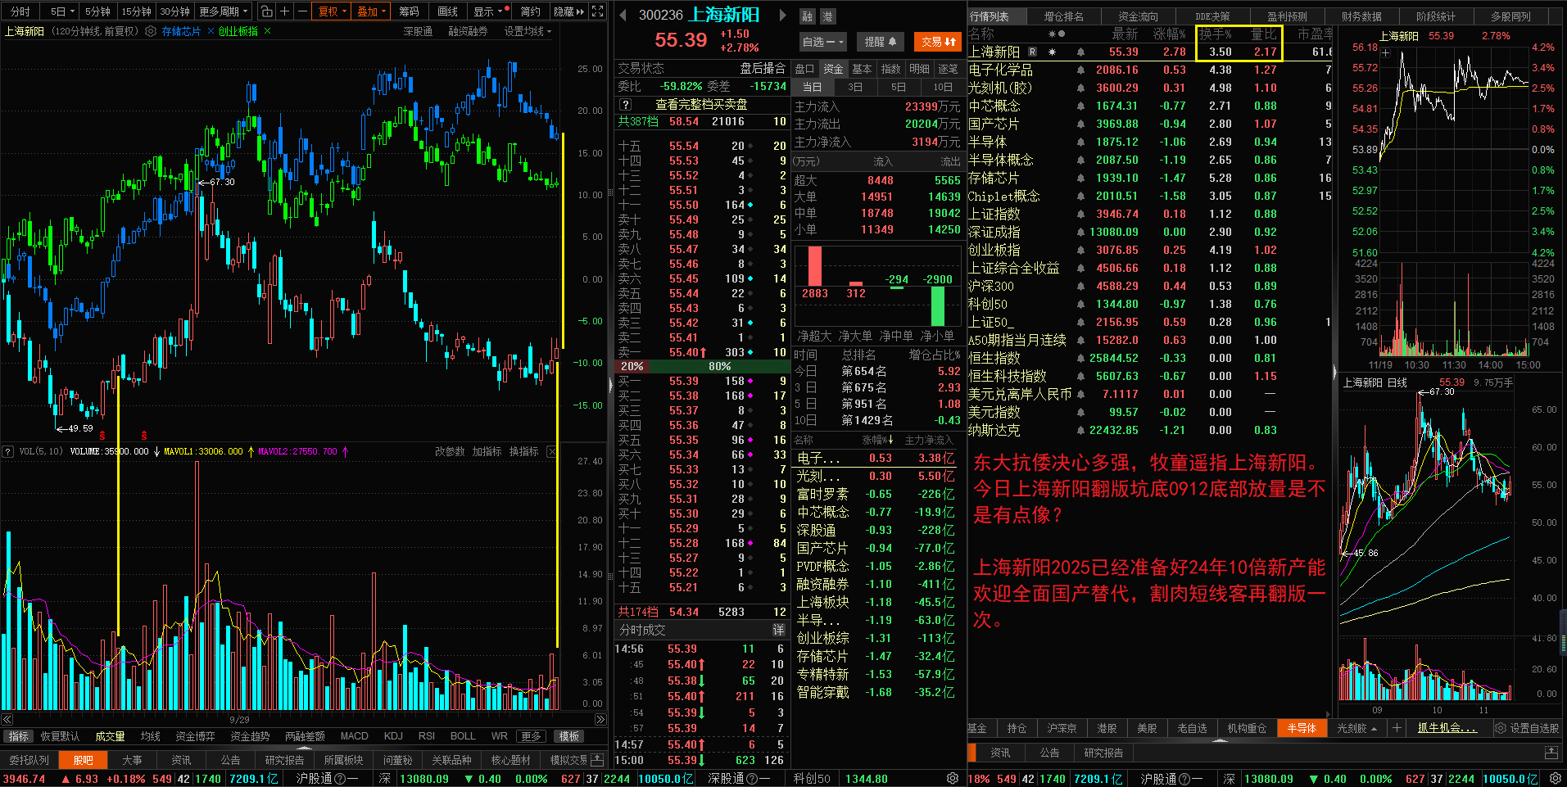Screen dimensions: 1567x787
Task: Expand the panel via collapse handle above 委托队列
Action: point(305,748)
